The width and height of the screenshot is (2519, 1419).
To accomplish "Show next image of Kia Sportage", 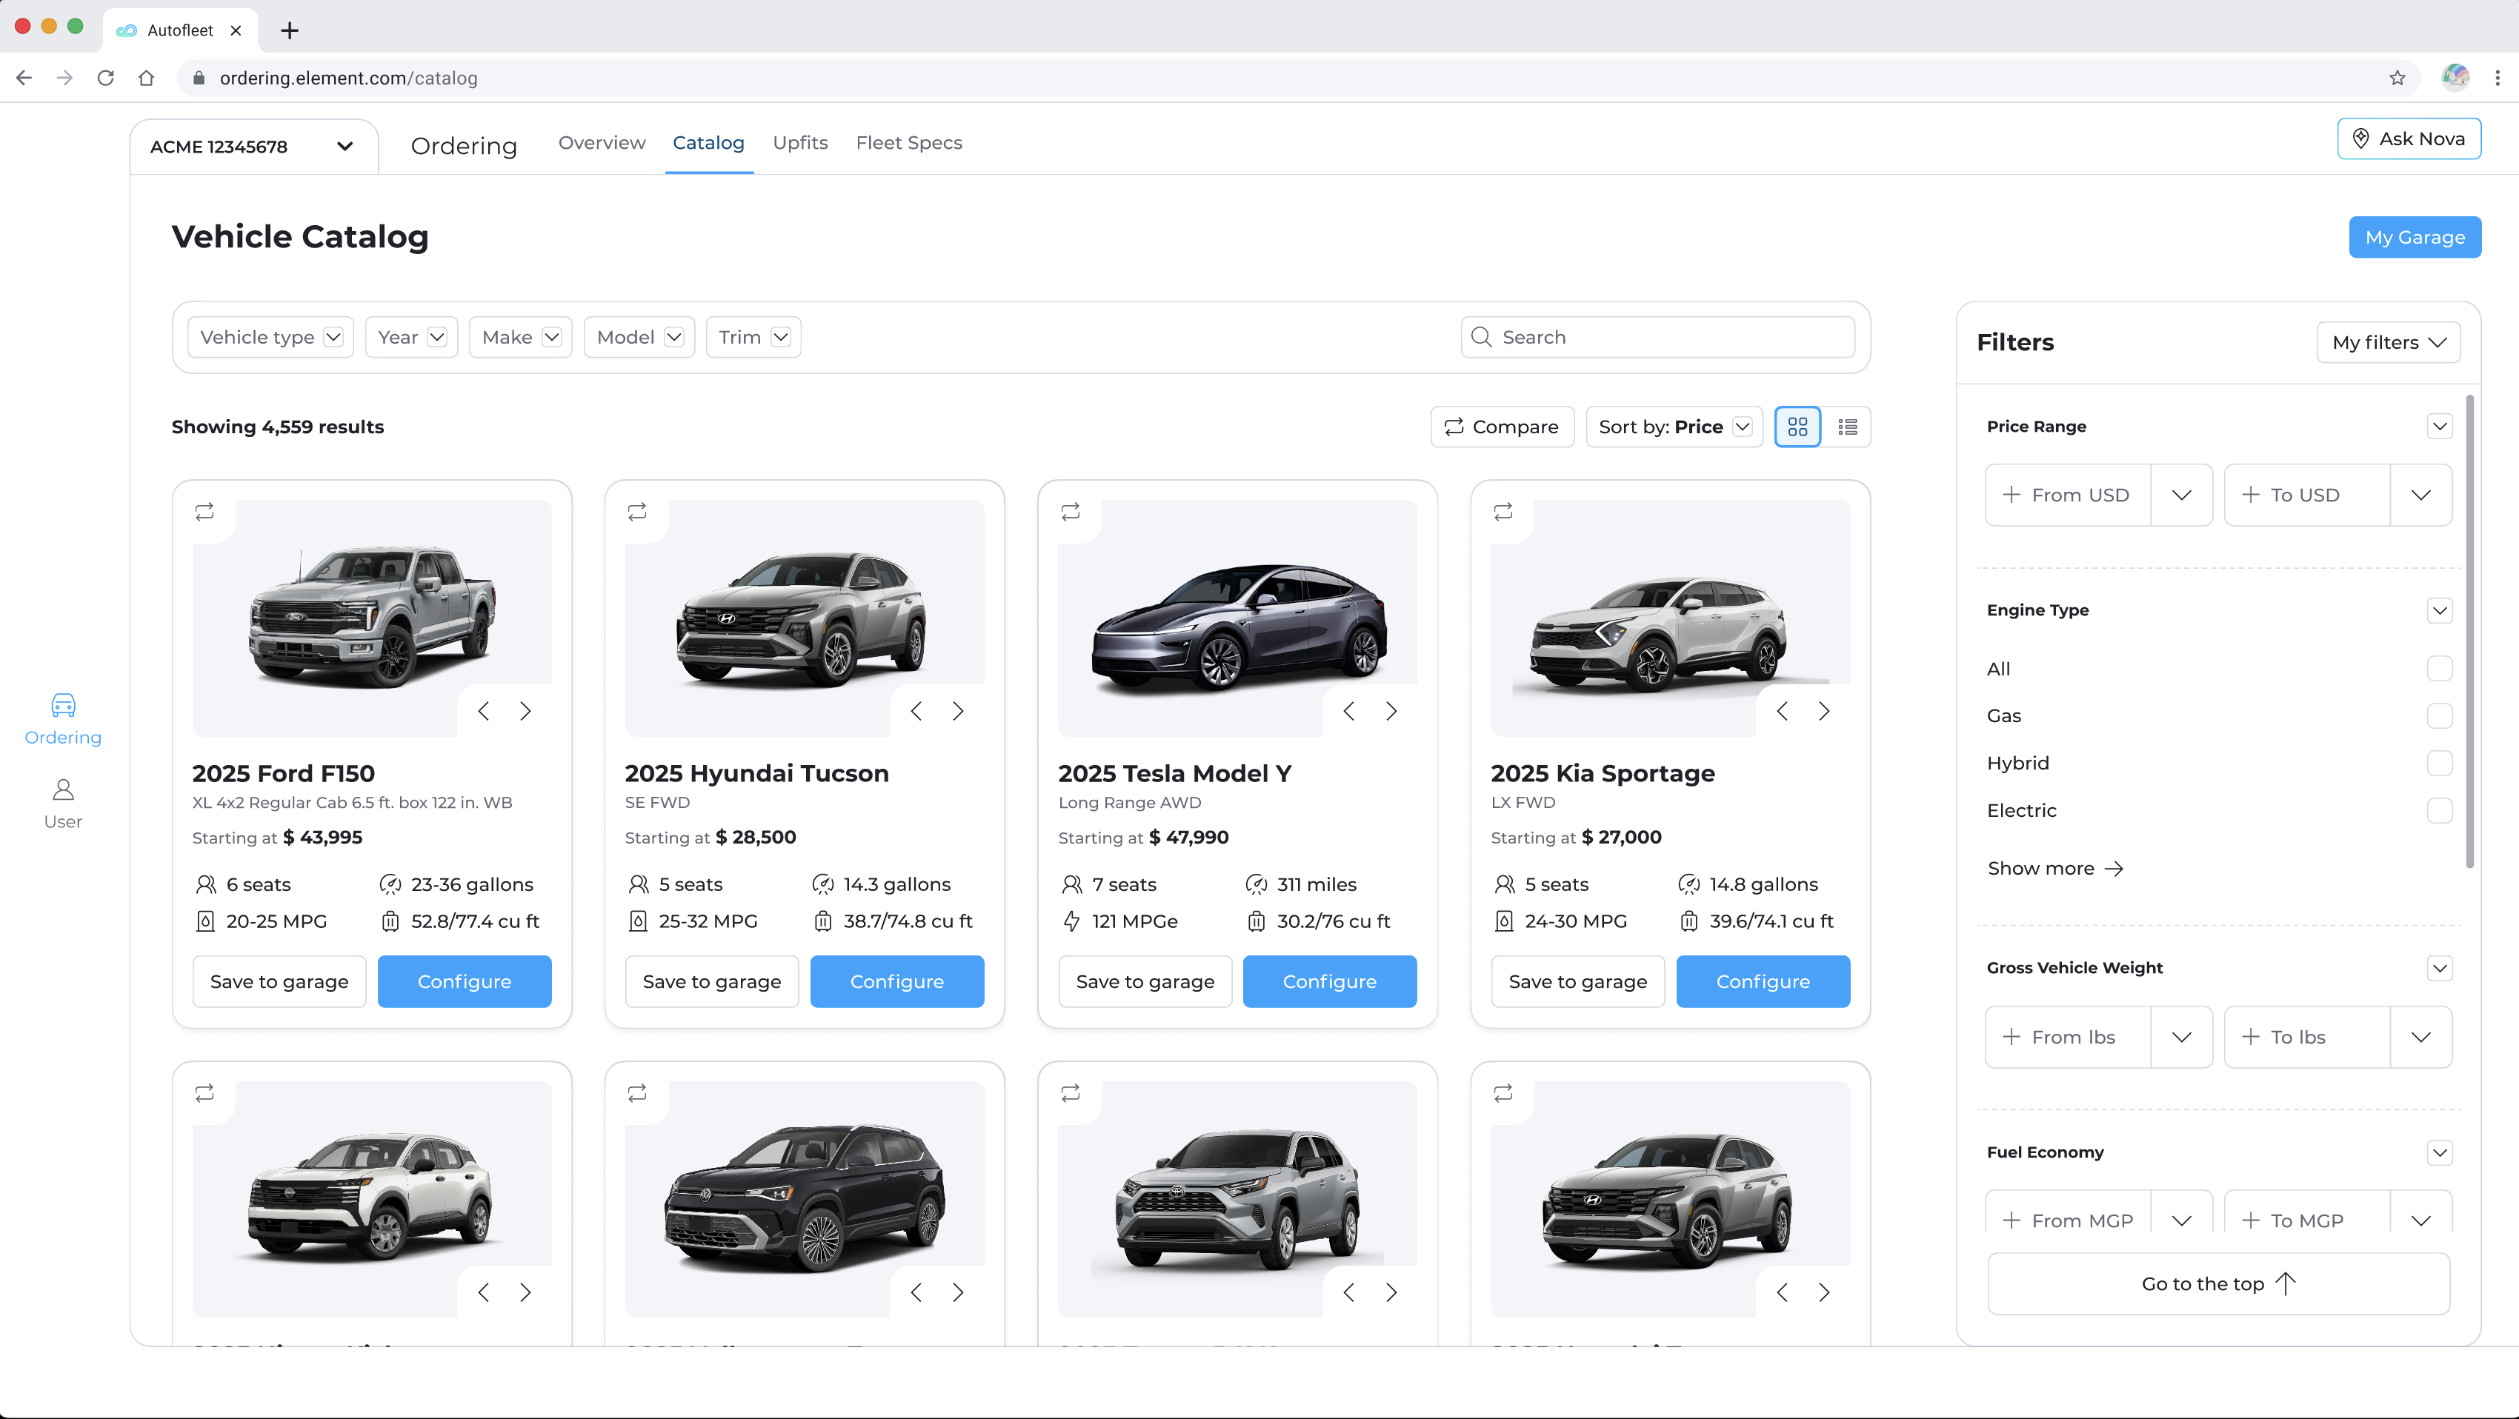I will pyautogui.click(x=1824, y=712).
